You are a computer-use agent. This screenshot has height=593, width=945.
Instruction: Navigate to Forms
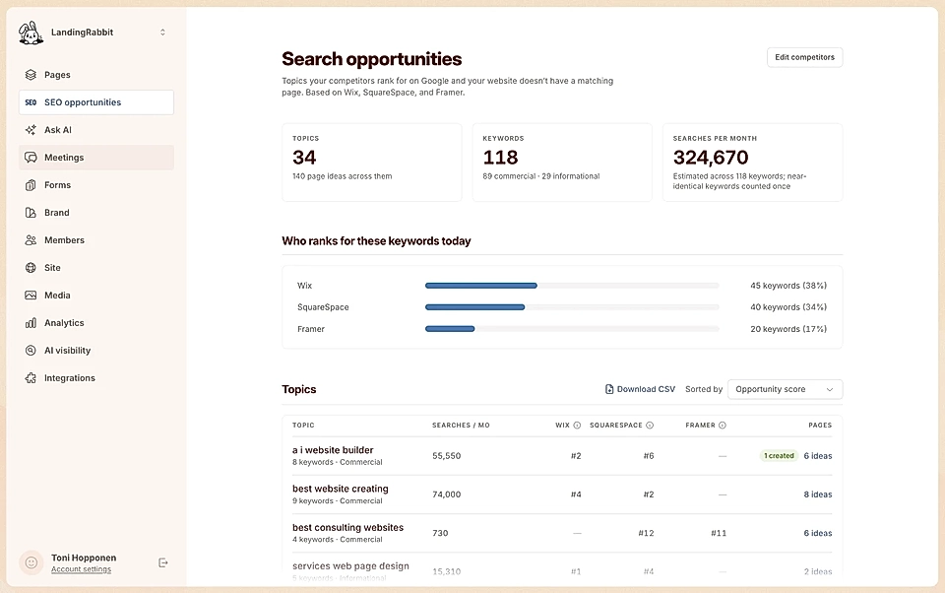(96, 185)
